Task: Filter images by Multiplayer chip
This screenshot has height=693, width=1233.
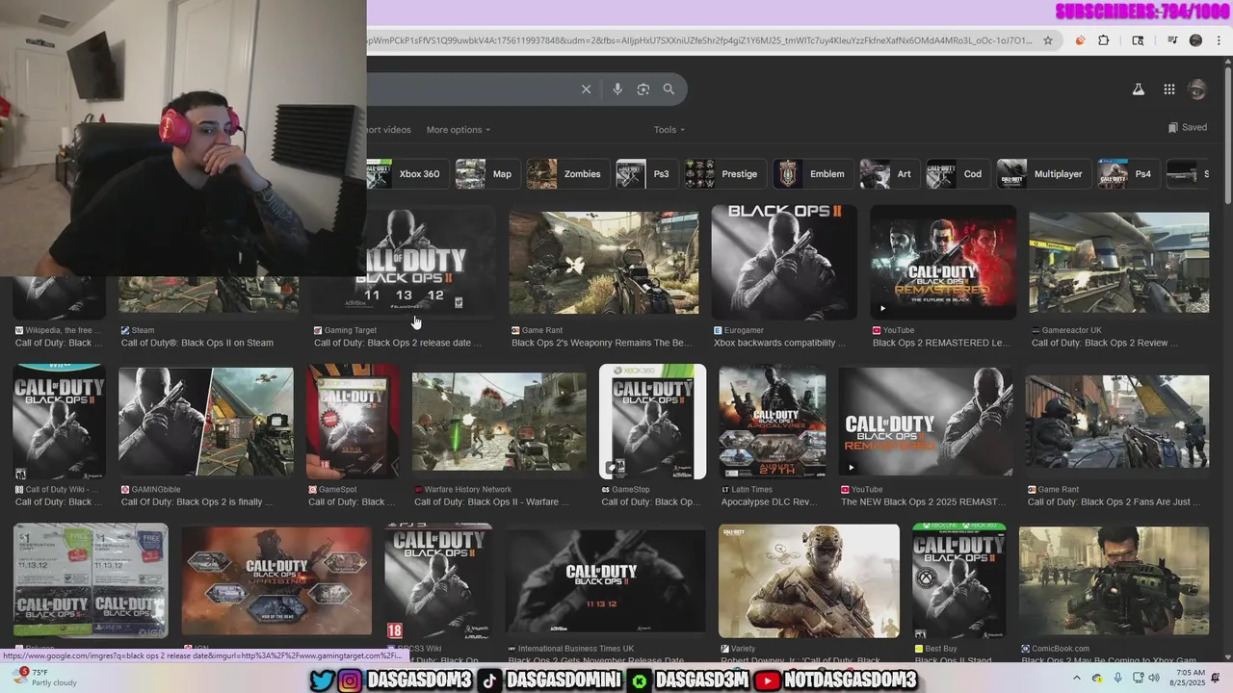Action: coord(1043,174)
